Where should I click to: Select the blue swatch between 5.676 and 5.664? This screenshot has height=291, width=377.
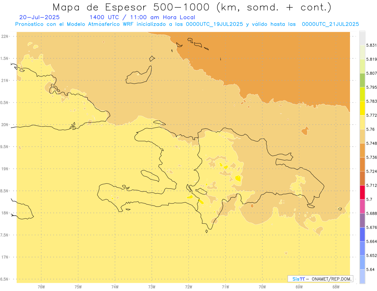pyautogui.click(x=362, y=234)
